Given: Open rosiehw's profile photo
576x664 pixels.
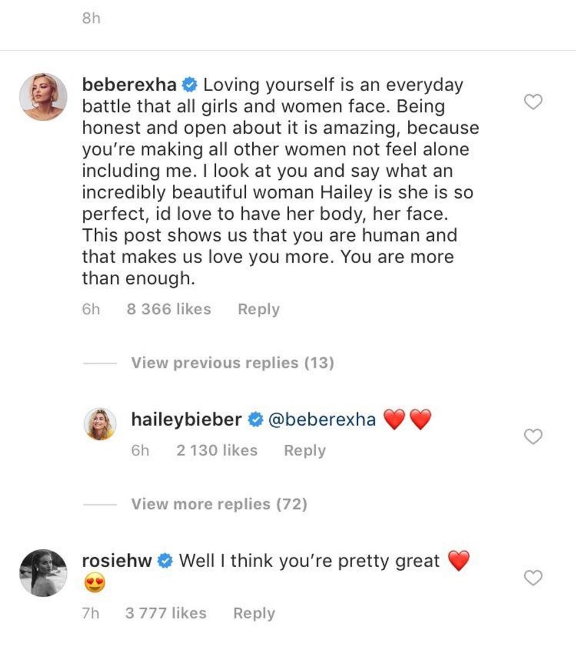Looking at the screenshot, I should (43, 573).
